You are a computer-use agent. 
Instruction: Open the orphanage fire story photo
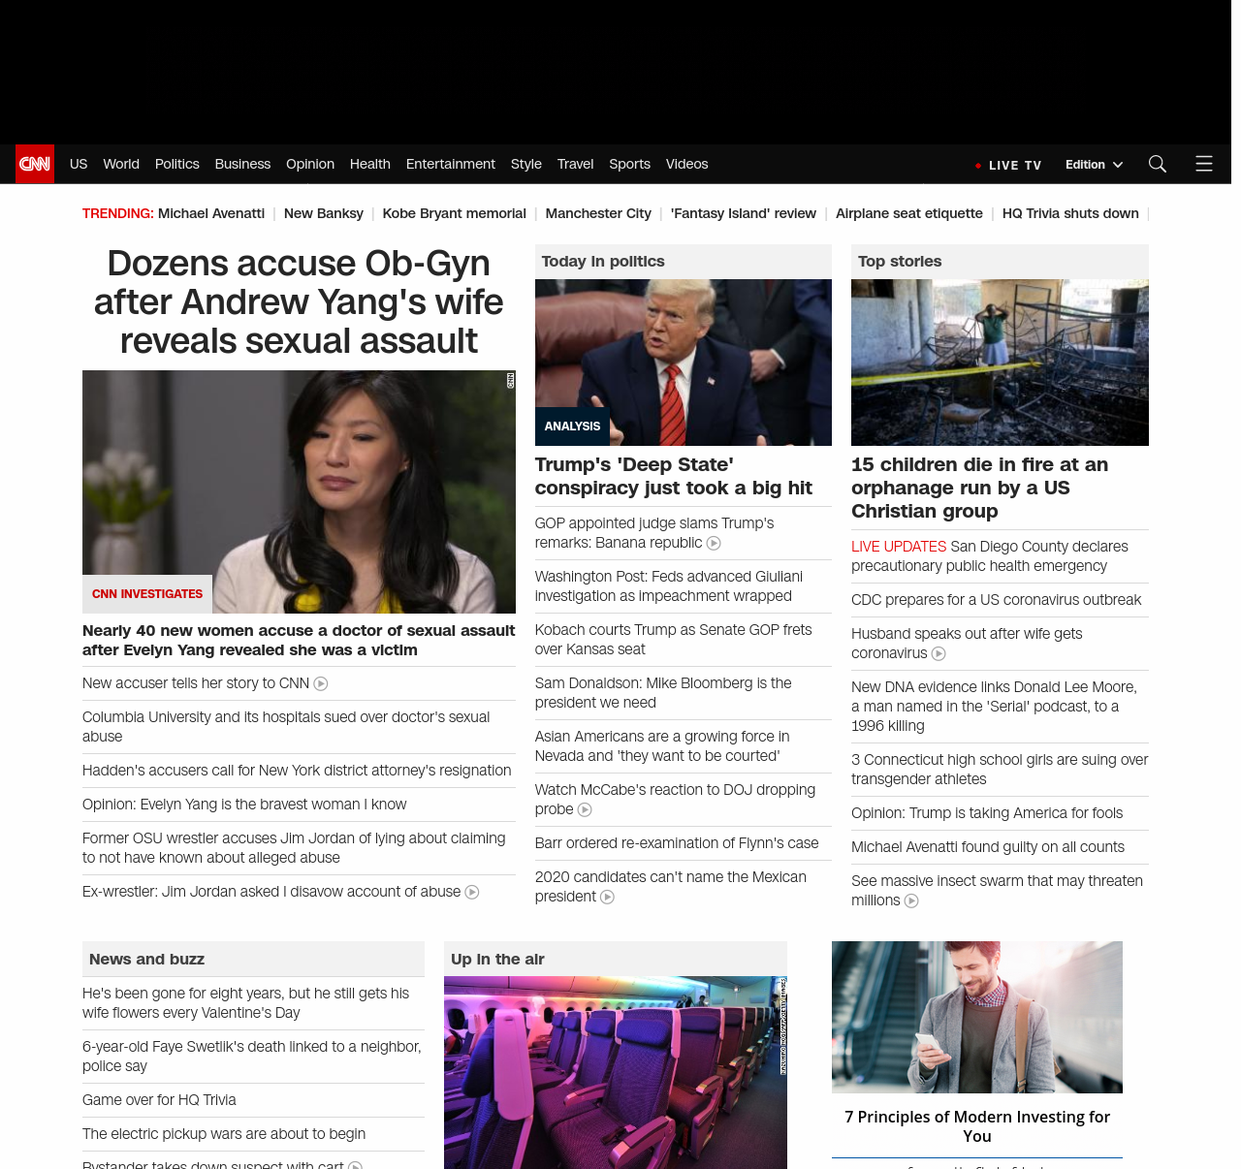point(1000,363)
